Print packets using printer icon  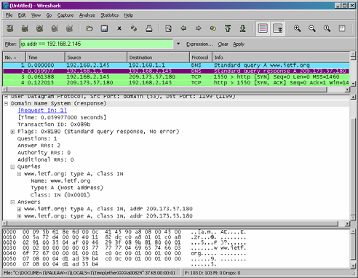click(x=149, y=28)
